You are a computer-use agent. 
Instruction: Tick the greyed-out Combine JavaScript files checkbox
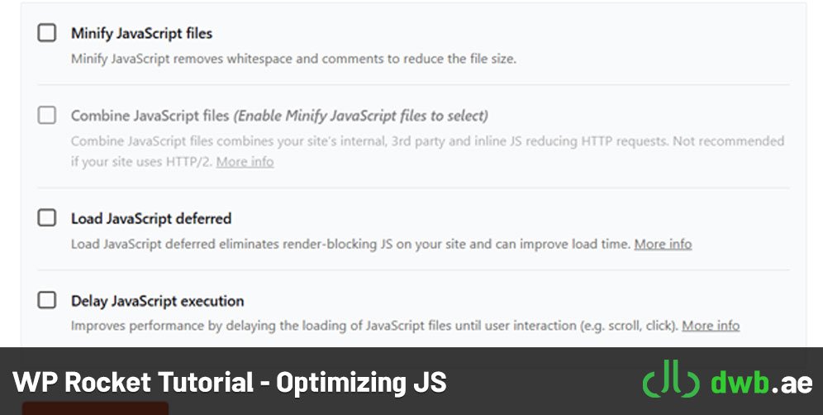point(47,115)
